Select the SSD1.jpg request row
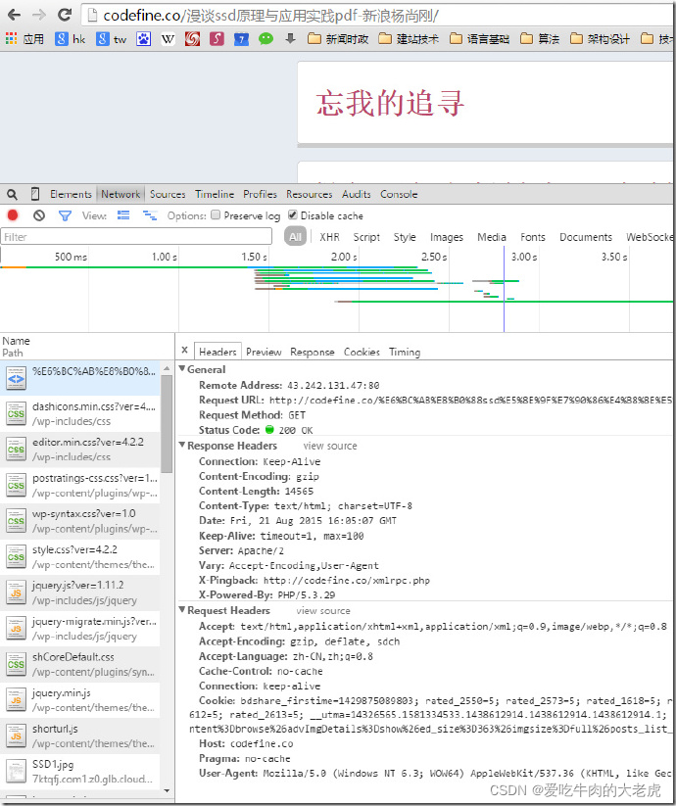Viewport: 676px width, 806px height. click(x=80, y=772)
